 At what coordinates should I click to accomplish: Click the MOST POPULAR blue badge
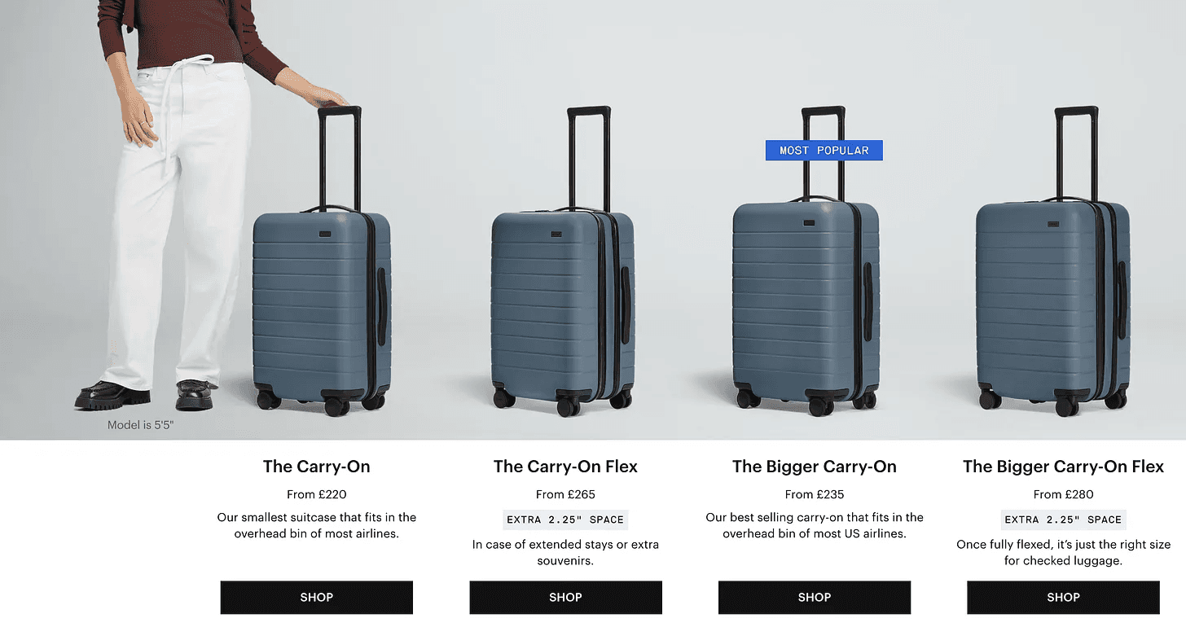pyautogui.click(x=824, y=150)
